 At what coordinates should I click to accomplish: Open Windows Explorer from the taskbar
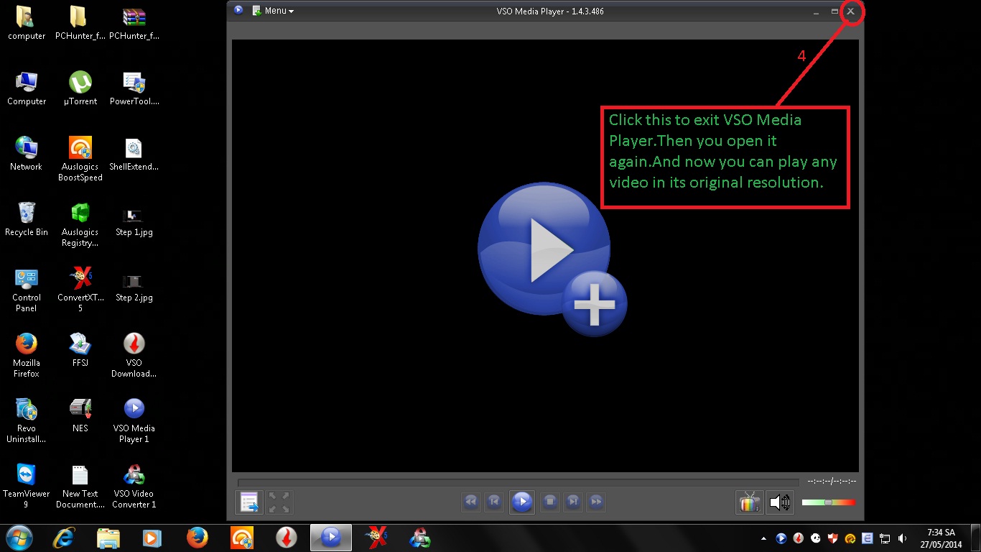pyautogui.click(x=108, y=538)
